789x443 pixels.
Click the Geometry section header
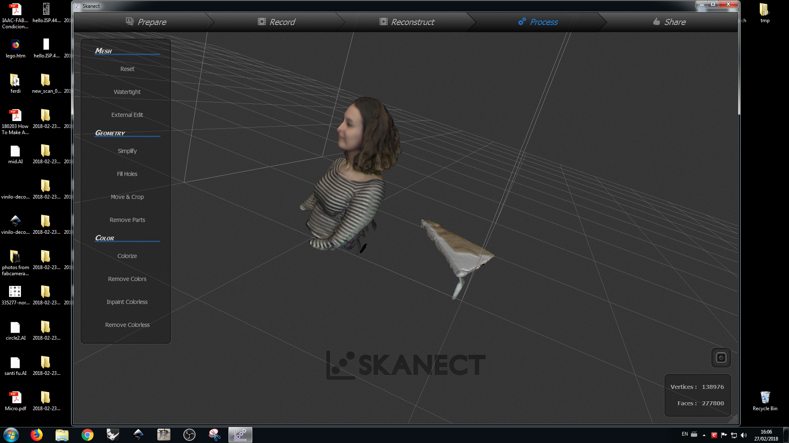(x=110, y=133)
